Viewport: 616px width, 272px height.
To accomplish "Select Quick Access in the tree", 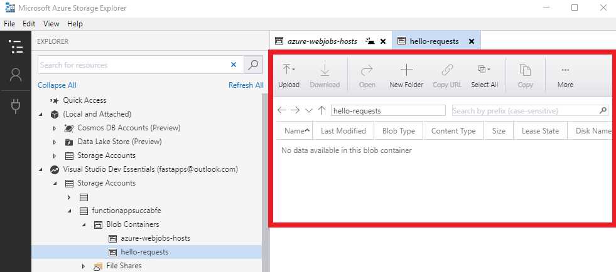I will [x=85, y=100].
